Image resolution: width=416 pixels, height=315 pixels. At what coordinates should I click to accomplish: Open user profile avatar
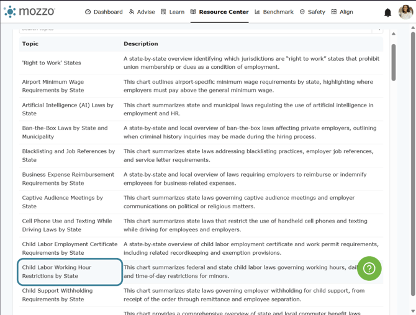pyautogui.click(x=405, y=12)
